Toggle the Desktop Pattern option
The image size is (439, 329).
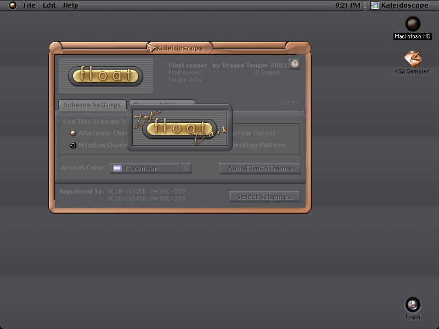tap(258, 145)
